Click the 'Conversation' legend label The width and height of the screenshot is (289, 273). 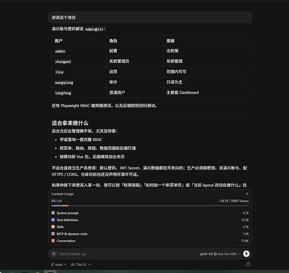(x=66, y=241)
